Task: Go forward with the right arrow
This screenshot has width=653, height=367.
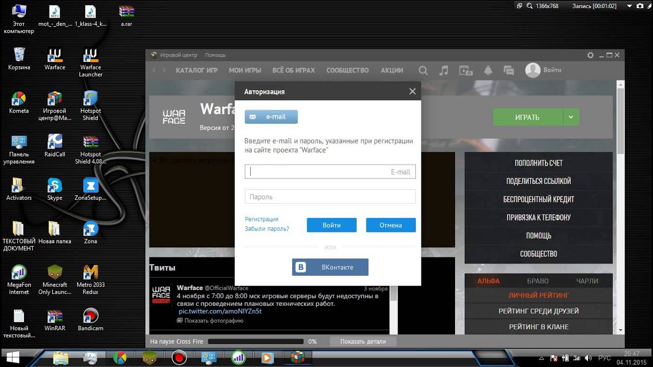Action: pyautogui.click(x=164, y=70)
